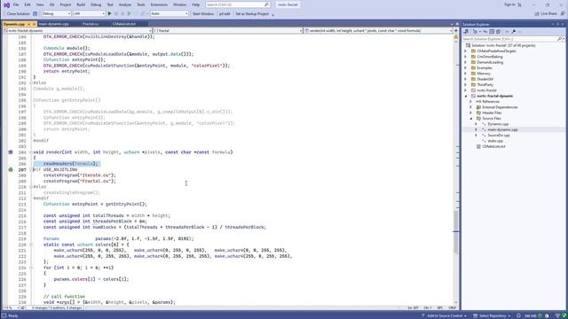
Task: Click the Solution Explorer properties wrench icon
Action: coord(514,32)
